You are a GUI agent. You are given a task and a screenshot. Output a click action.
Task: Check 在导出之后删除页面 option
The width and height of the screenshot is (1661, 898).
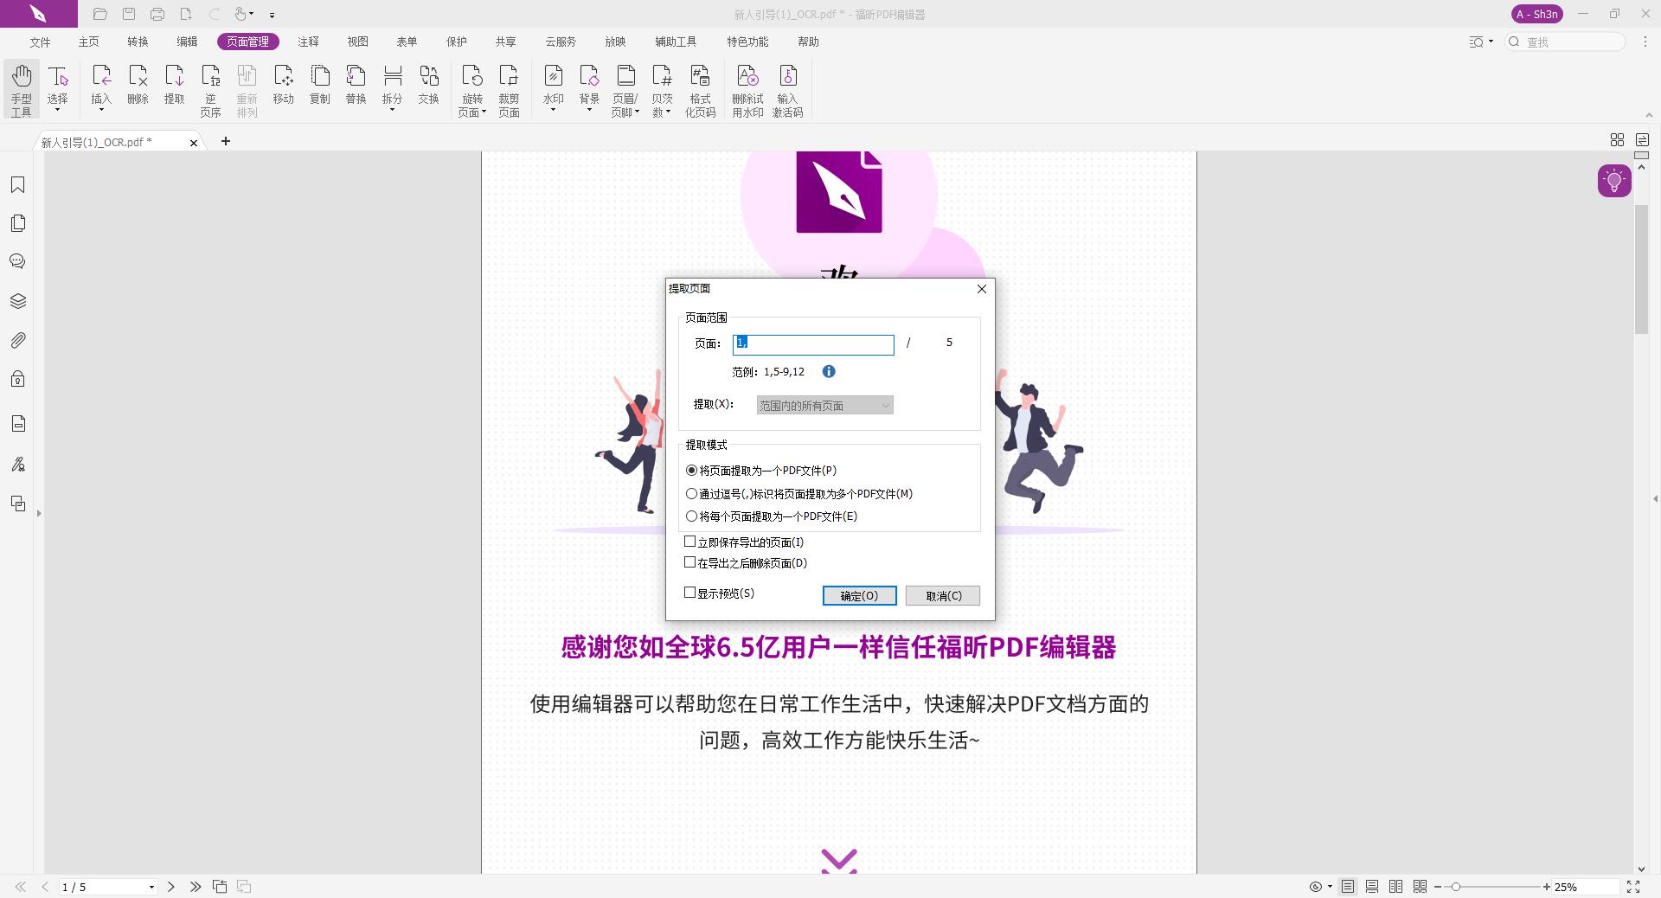[690, 562]
